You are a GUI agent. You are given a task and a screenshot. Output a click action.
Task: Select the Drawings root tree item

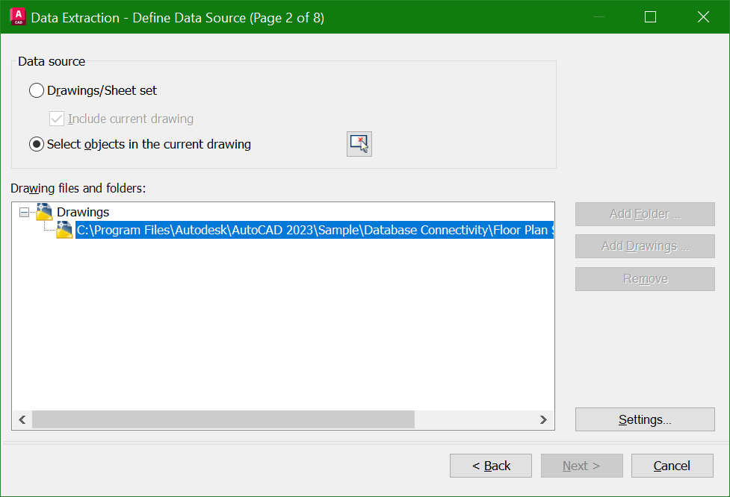tap(83, 212)
